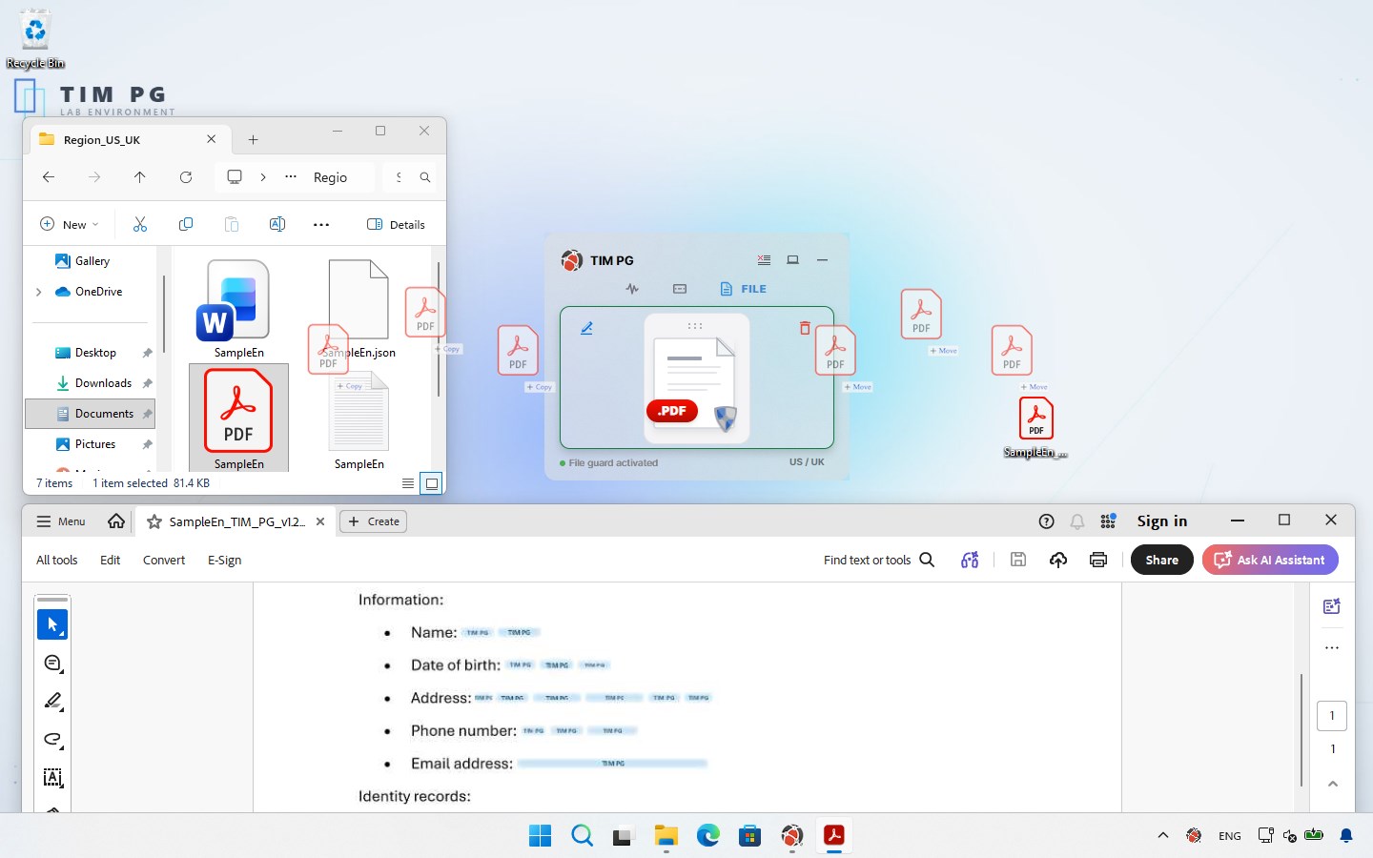Click Ask AI Assistant button
This screenshot has width=1373, height=858.
(x=1270, y=560)
